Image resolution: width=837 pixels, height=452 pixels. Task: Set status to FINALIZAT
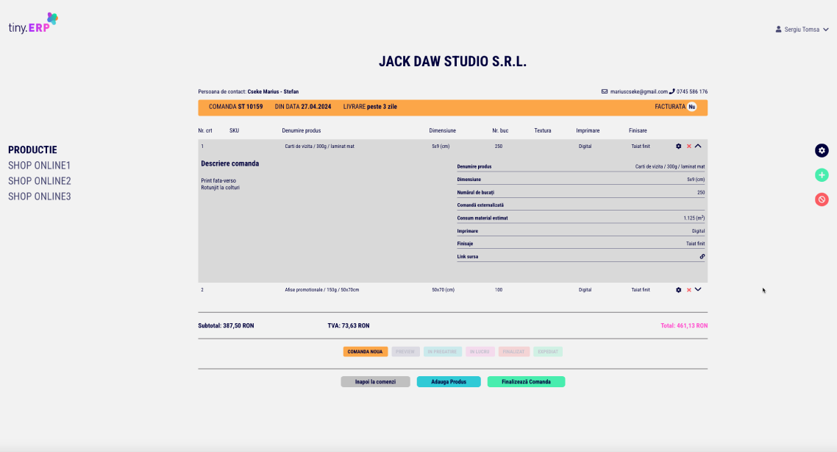pos(513,352)
